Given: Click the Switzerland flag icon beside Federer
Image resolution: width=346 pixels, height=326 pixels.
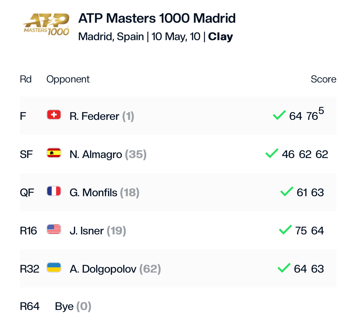Looking at the screenshot, I should [54, 115].
